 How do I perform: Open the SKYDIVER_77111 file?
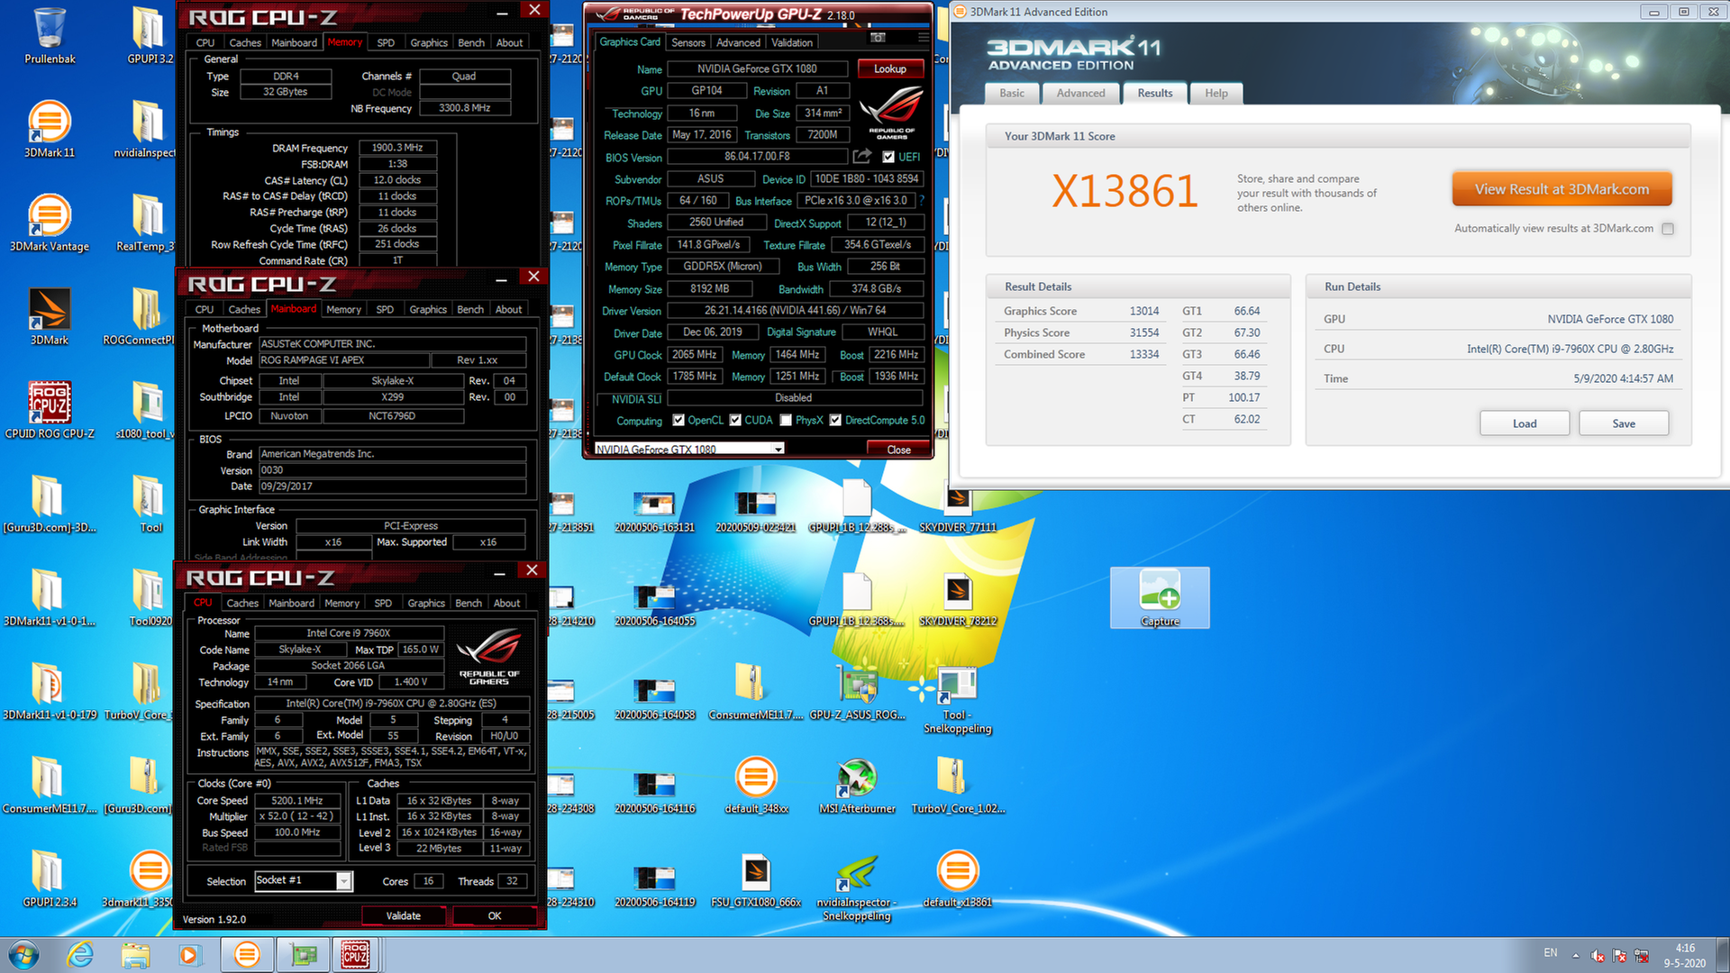(x=958, y=510)
